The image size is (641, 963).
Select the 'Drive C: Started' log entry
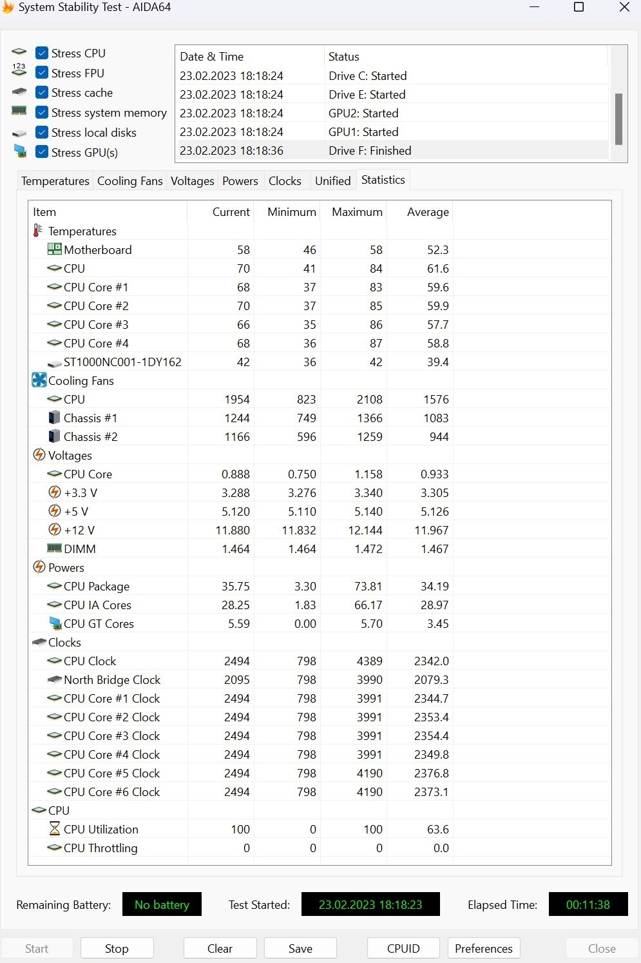[392, 75]
